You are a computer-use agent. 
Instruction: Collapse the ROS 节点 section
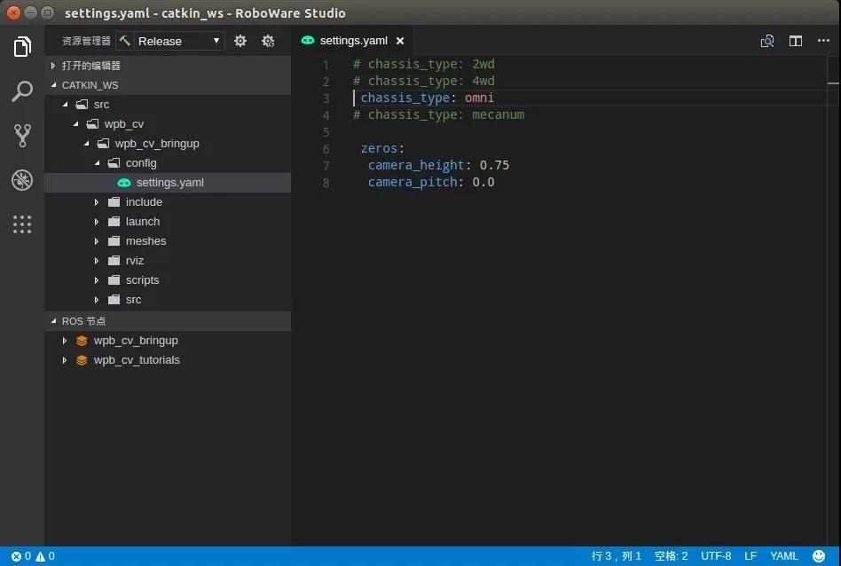tap(53, 321)
